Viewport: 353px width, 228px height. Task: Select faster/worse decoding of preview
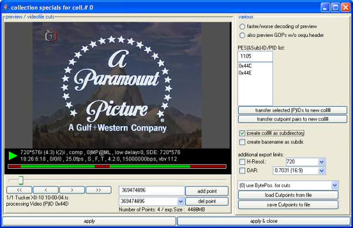(242, 26)
